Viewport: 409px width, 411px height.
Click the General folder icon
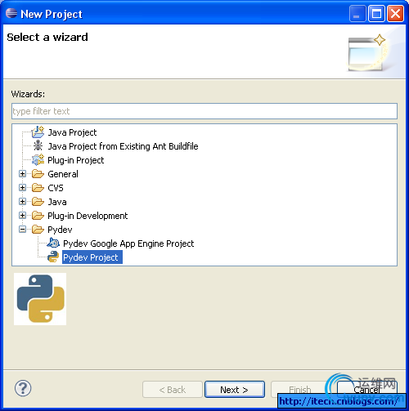point(38,174)
